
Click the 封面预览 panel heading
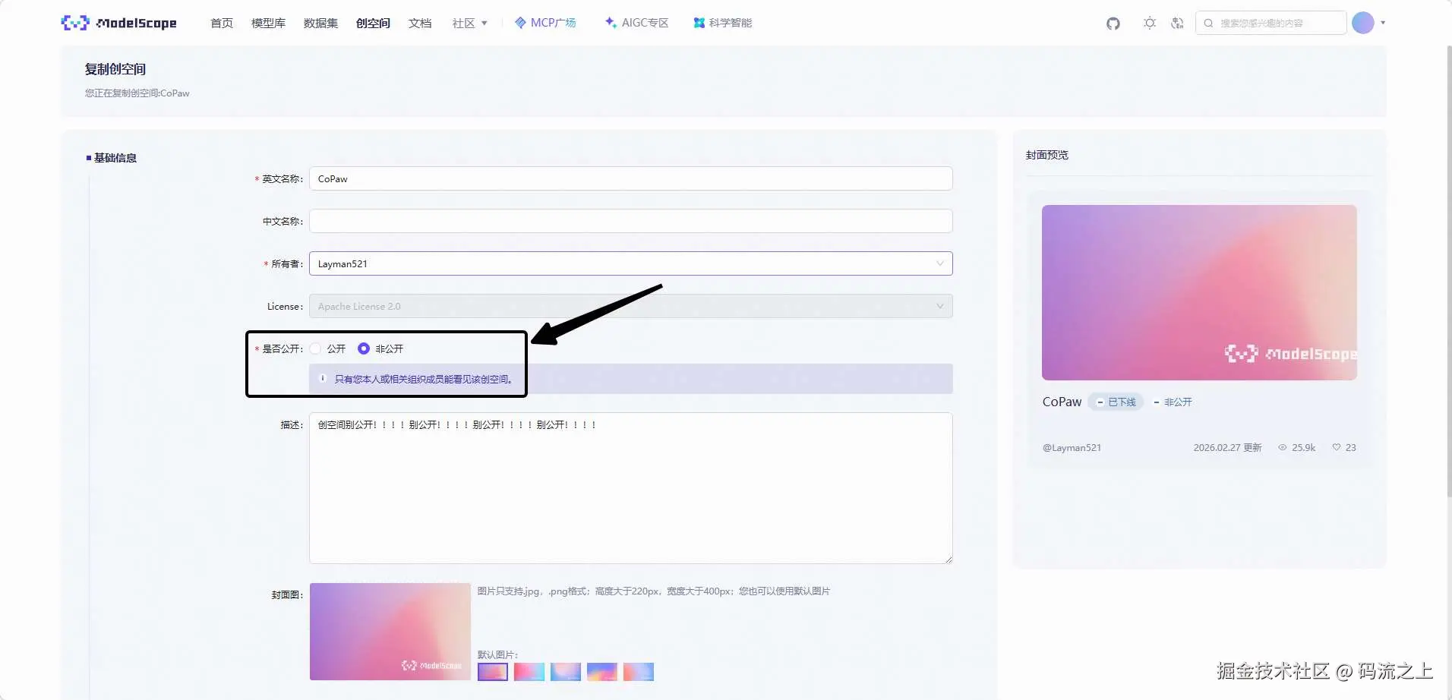tap(1047, 155)
